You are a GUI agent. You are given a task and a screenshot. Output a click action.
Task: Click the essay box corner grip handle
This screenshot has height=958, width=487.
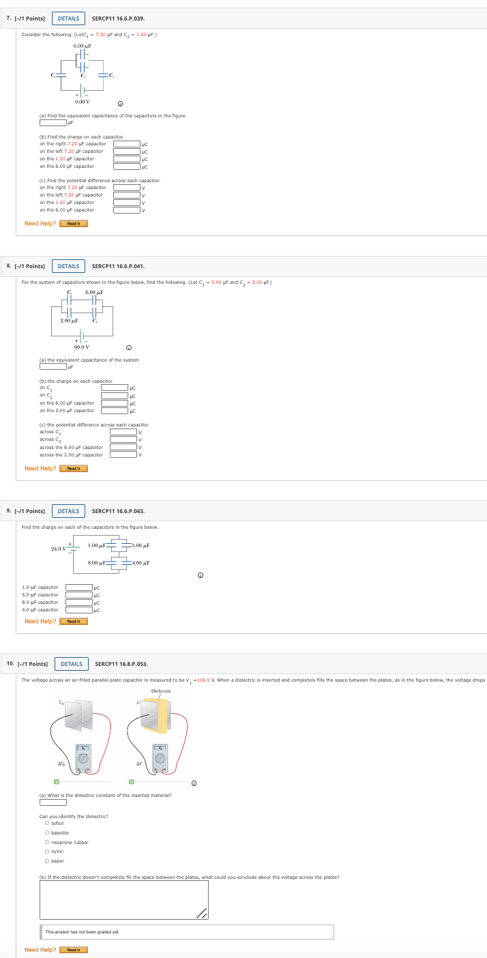[201, 912]
